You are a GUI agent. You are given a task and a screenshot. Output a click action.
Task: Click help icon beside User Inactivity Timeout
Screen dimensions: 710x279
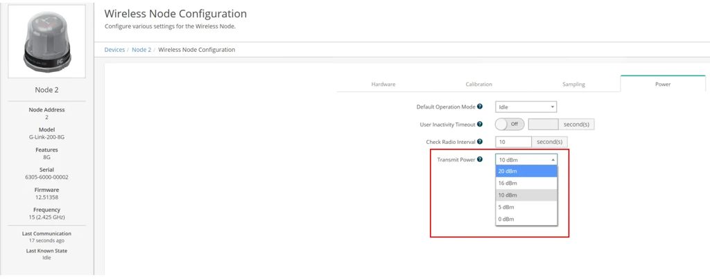tap(480, 125)
